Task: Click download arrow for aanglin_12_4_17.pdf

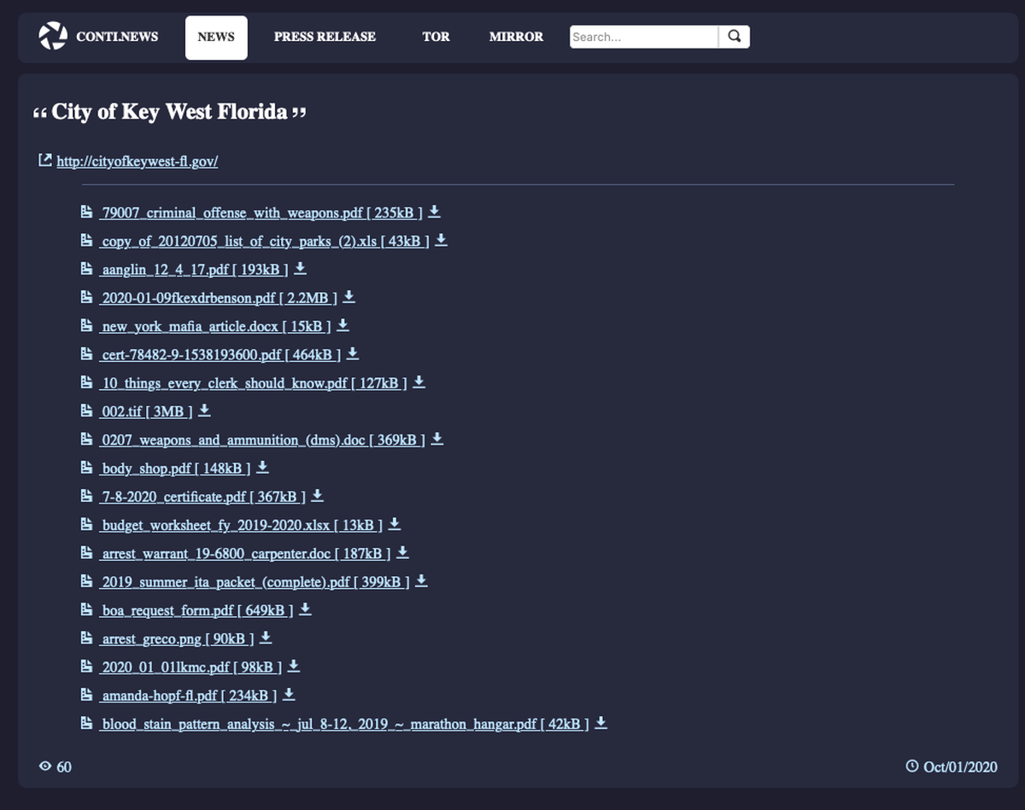Action: 300,268
